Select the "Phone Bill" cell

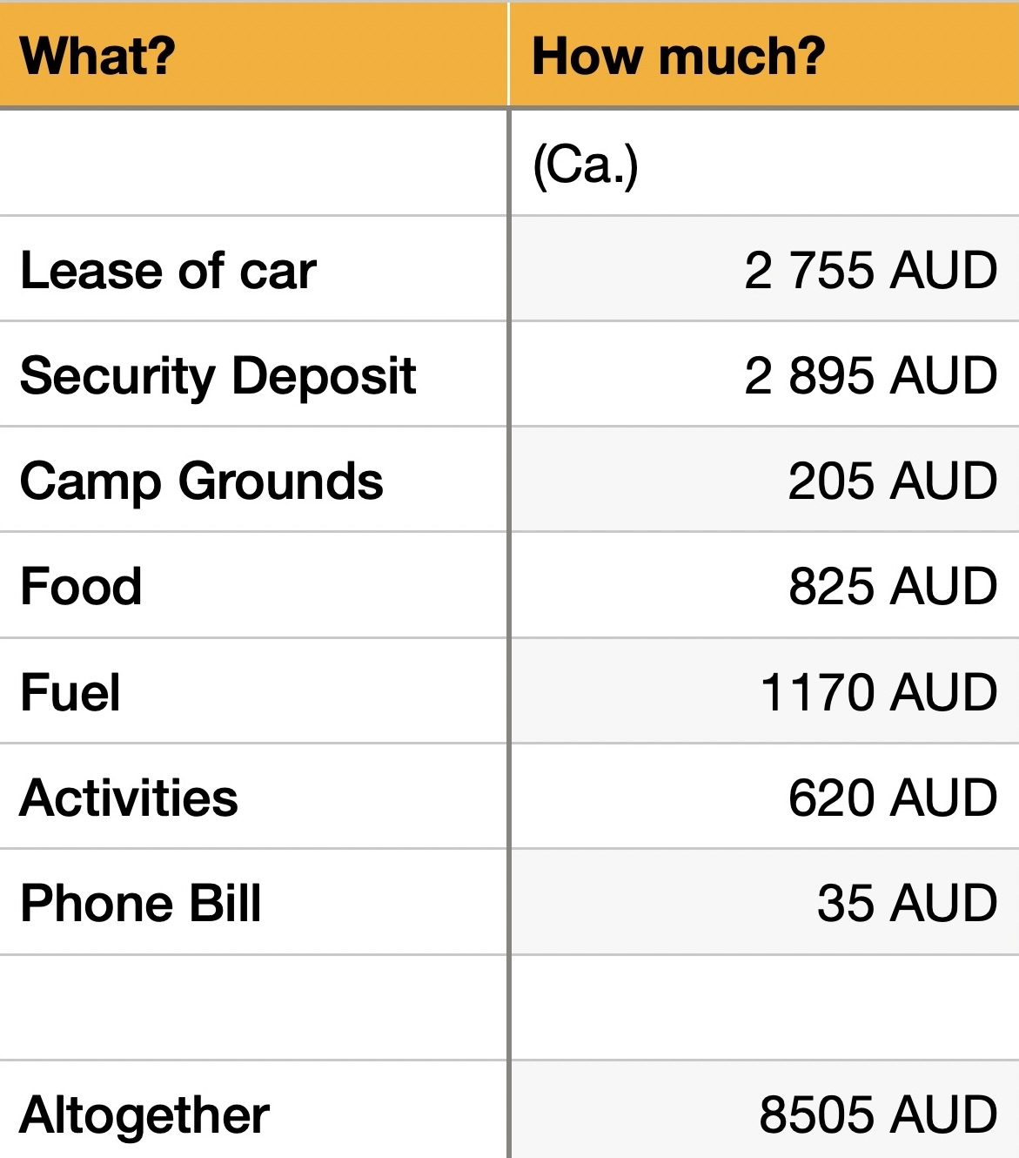tap(140, 903)
